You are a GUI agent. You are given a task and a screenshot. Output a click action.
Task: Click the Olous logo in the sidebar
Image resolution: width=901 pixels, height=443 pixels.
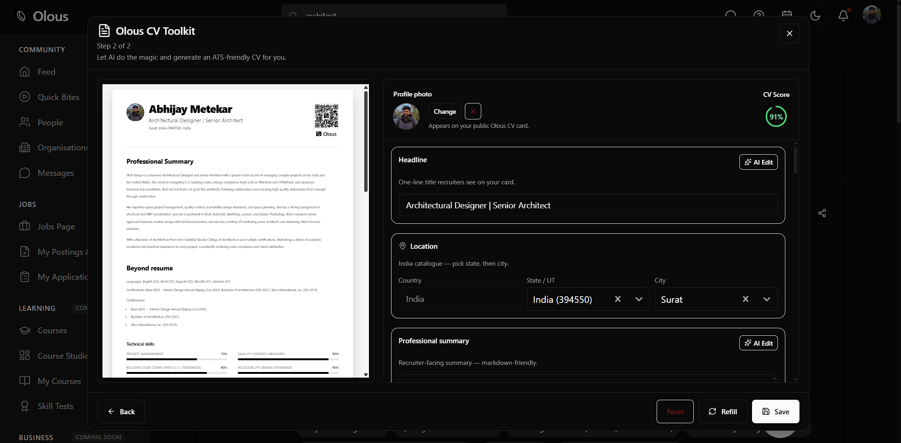tap(42, 16)
